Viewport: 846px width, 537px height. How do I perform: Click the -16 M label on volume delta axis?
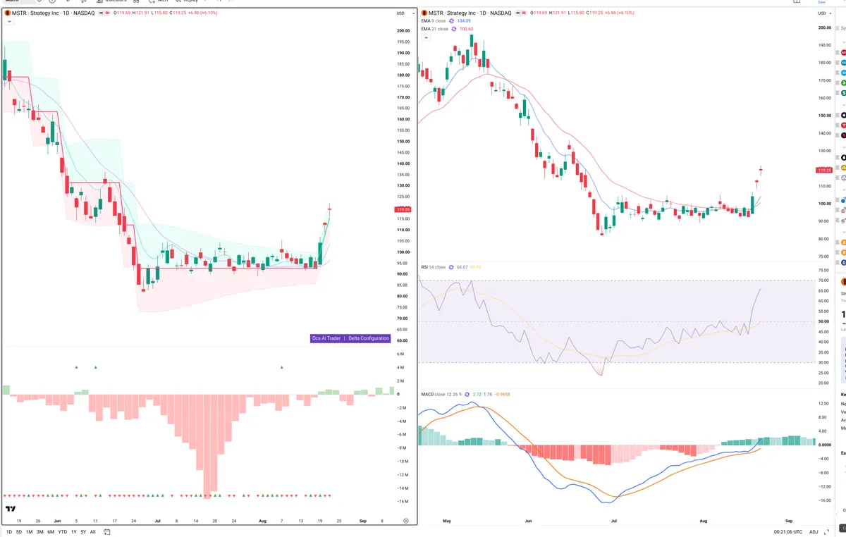pyautogui.click(x=403, y=502)
